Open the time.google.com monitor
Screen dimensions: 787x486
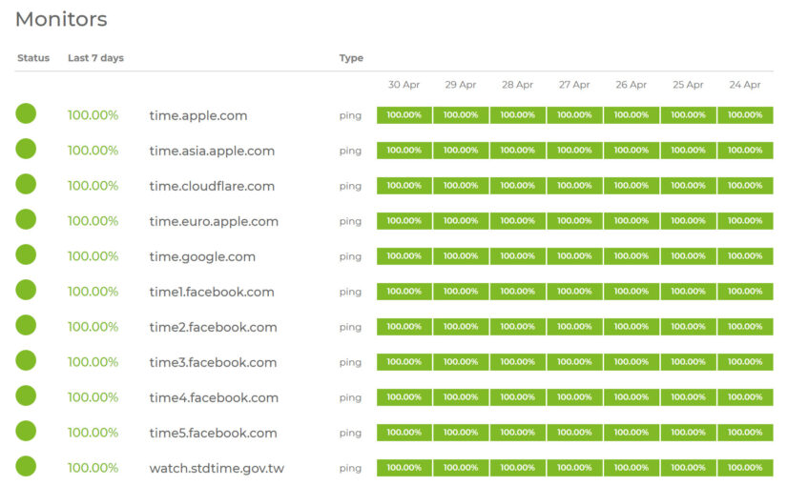202,256
